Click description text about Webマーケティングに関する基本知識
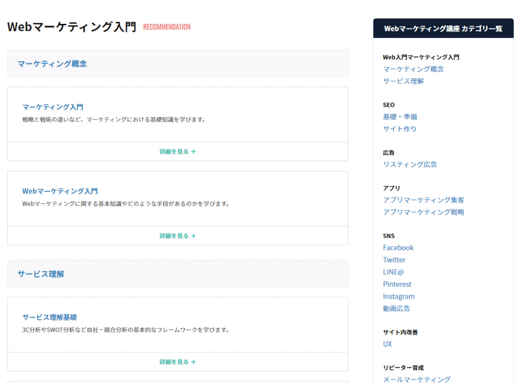521x386 pixels. coord(126,204)
